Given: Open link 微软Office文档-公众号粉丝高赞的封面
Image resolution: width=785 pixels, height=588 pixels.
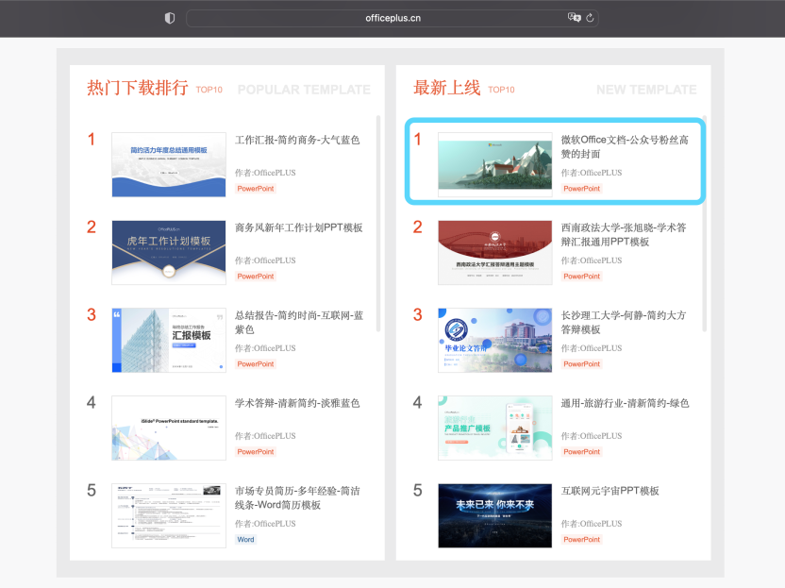Looking at the screenshot, I should click(625, 146).
